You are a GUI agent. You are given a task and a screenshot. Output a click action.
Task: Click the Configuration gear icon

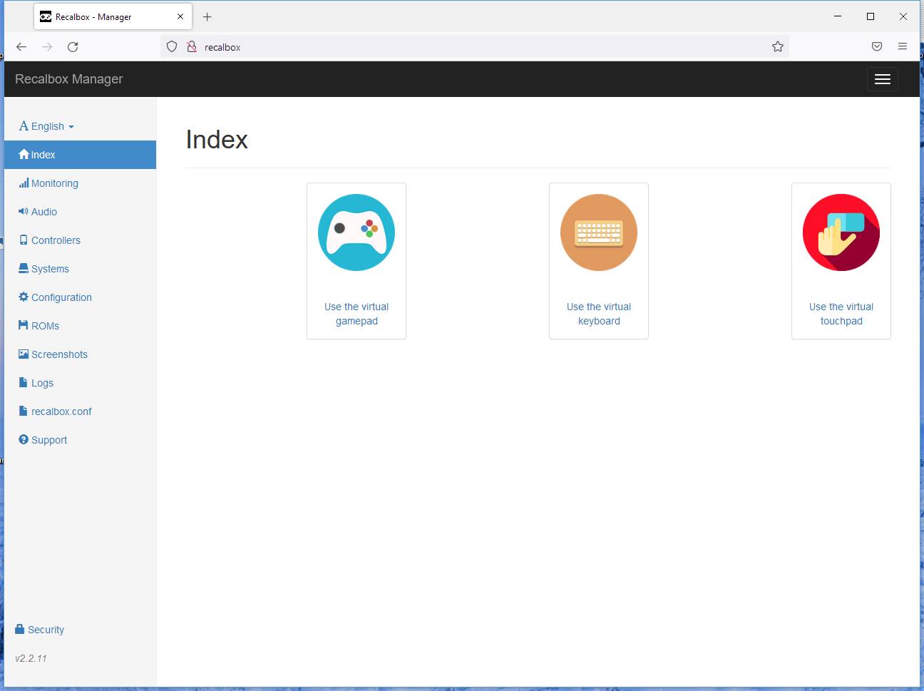point(24,297)
